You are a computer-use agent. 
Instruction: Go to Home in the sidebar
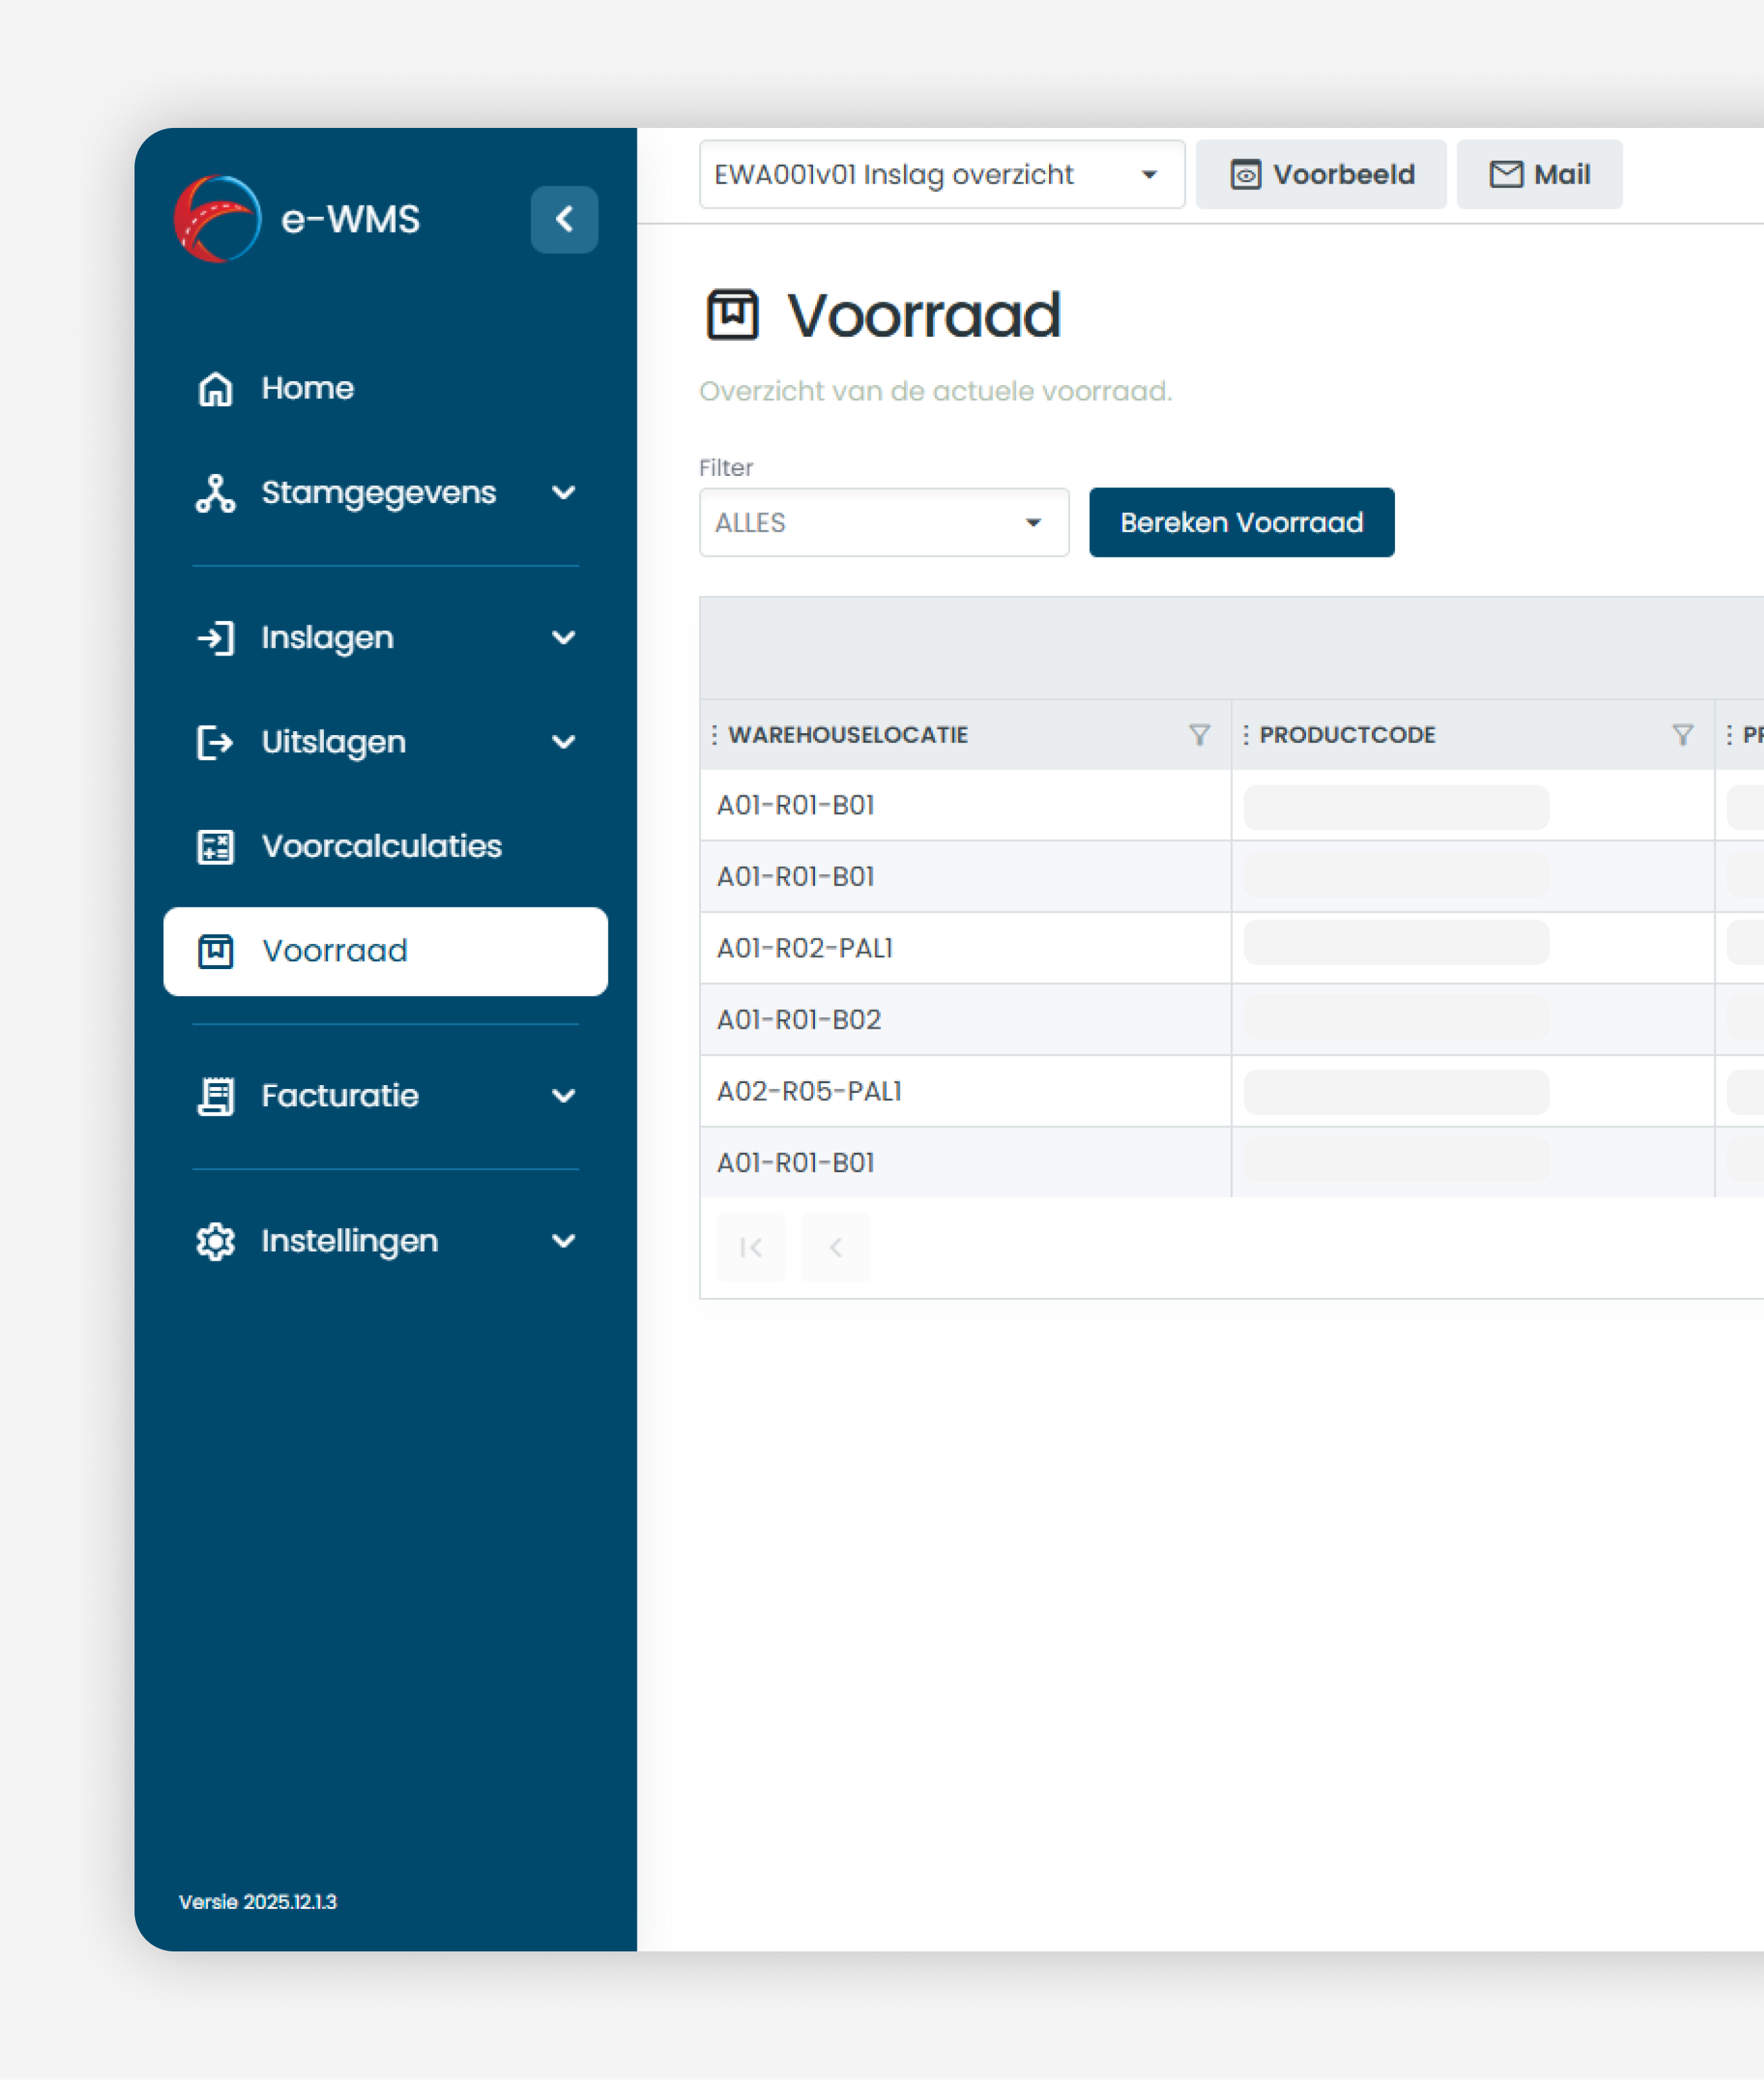point(307,388)
